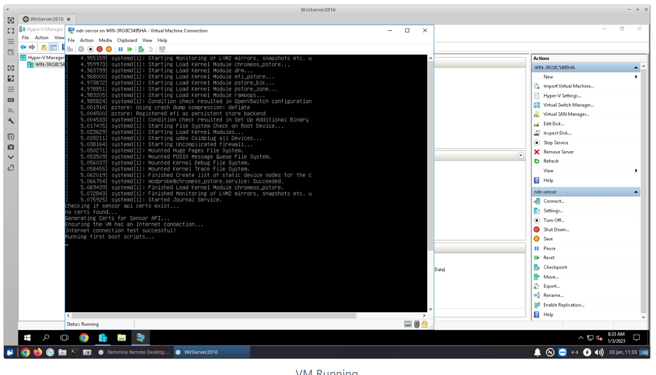The image size is (656, 375).
Task: Click the Remmina screenshot camera icon in sidebar
Action: (x=11, y=147)
